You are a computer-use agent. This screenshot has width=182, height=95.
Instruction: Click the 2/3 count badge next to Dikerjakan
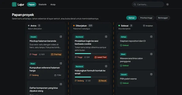tap(90, 26)
